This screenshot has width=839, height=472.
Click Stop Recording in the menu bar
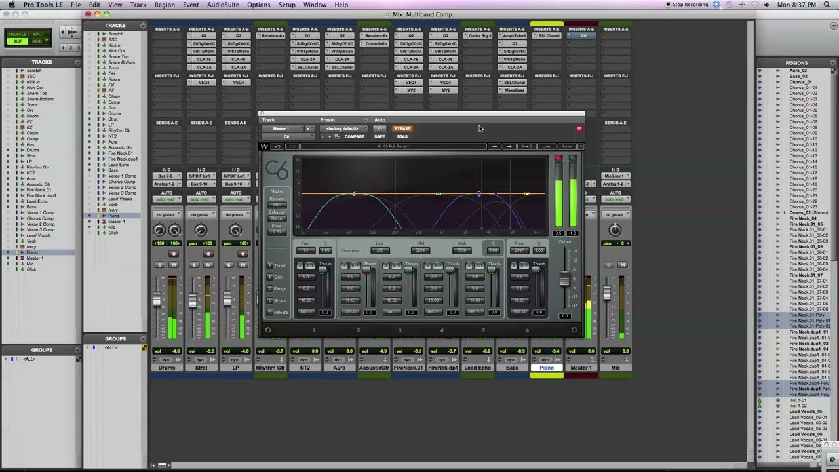(686, 5)
